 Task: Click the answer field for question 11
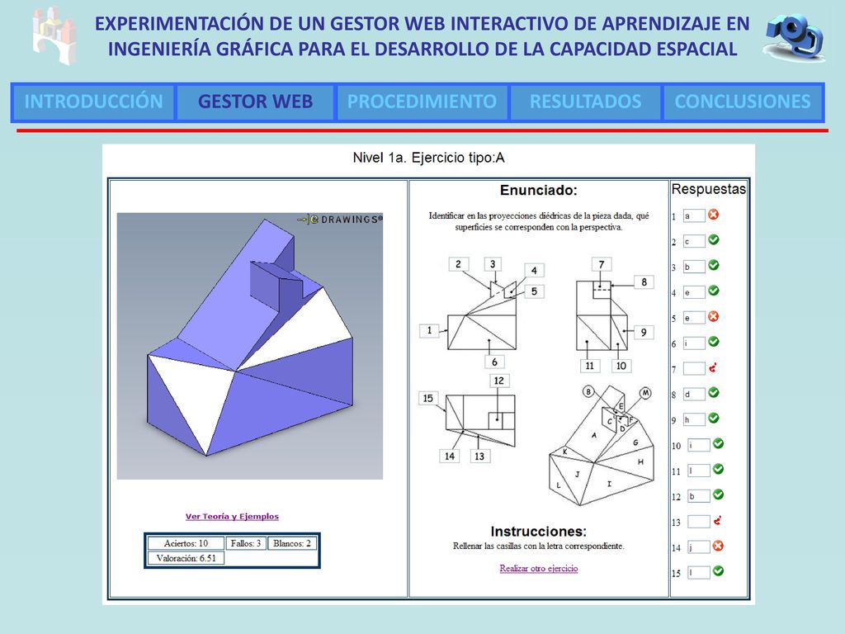(699, 471)
